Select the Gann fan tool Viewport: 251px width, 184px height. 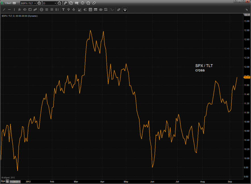(x=80, y=10)
